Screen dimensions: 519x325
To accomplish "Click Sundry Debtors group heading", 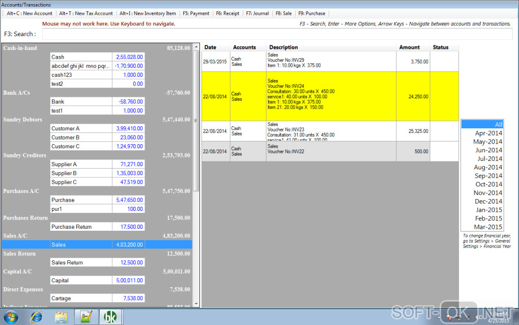I will click(x=22, y=120).
